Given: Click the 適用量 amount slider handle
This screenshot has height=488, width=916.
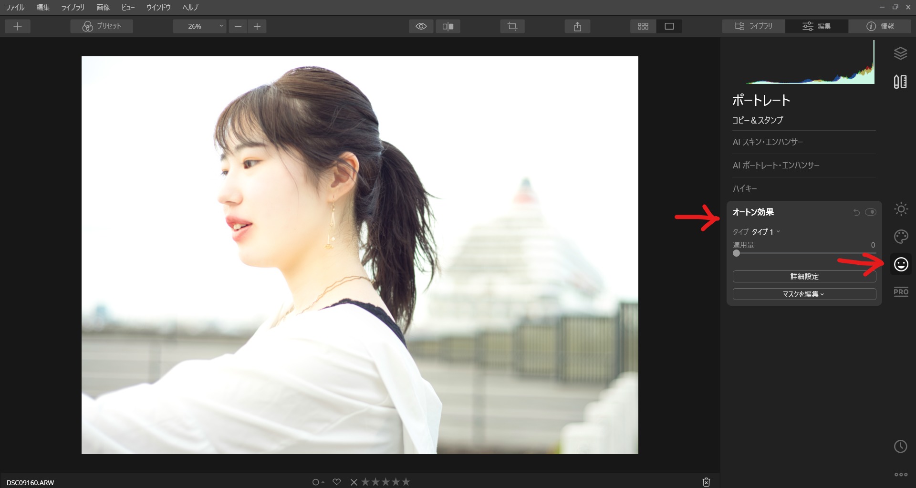Looking at the screenshot, I should pos(737,253).
